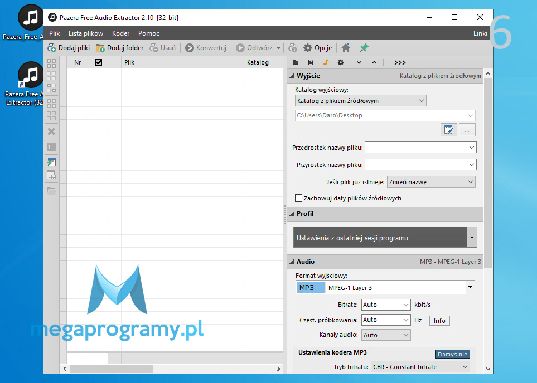
Task: Open Tryb bitratu CBR dropdown
Action: coord(420,367)
